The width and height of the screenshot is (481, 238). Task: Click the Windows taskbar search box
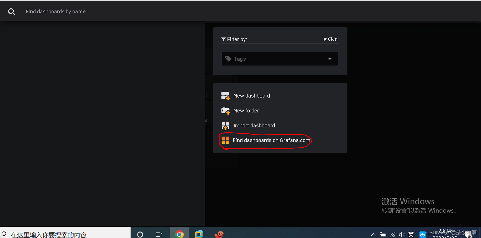point(65,233)
